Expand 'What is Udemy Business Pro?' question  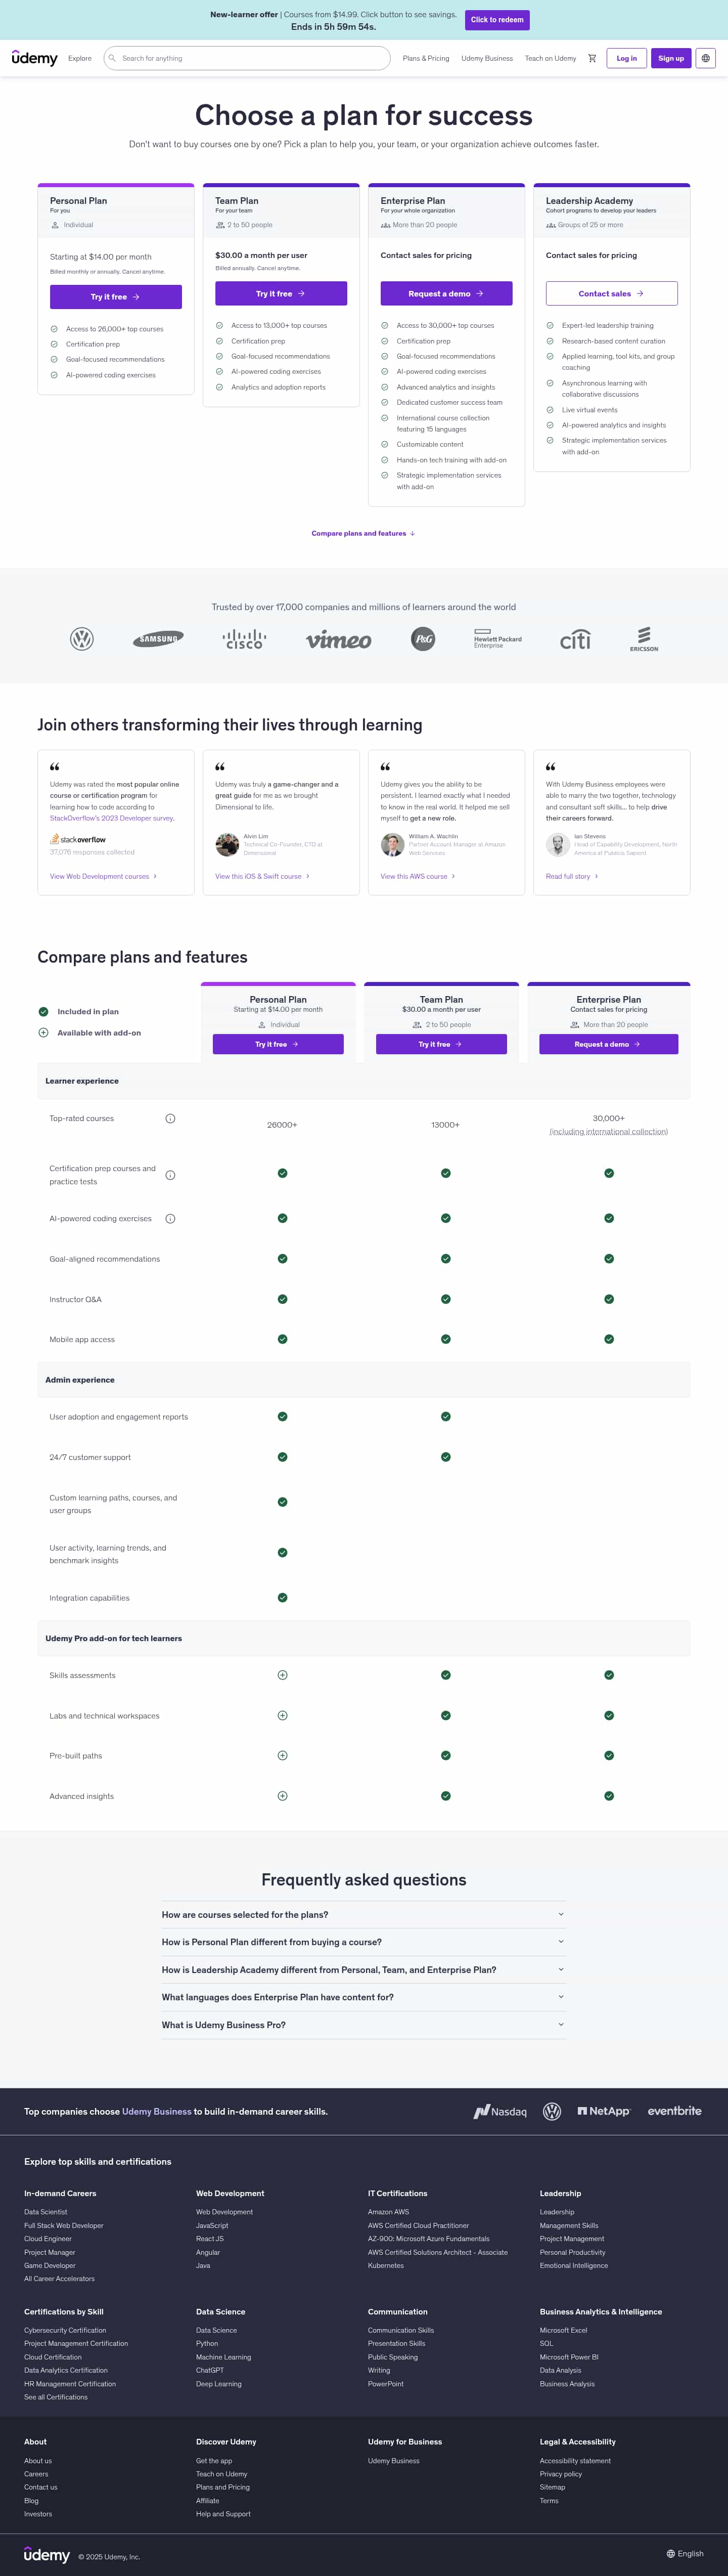click(363, 2025)
